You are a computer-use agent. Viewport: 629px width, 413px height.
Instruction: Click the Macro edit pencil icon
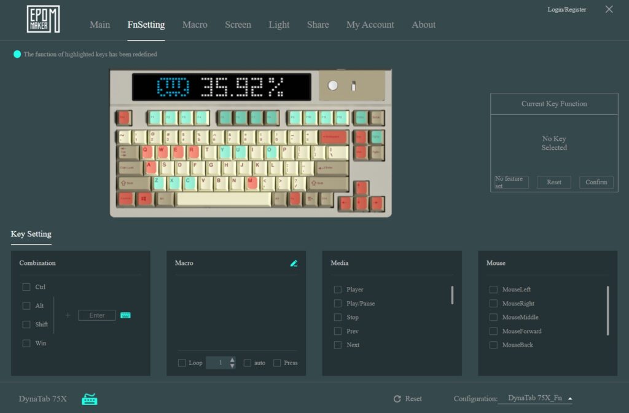(294, 263)
